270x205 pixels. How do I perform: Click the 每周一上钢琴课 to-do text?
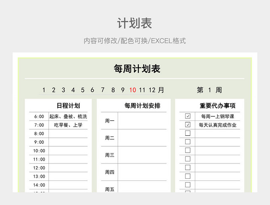pos(218,117)
